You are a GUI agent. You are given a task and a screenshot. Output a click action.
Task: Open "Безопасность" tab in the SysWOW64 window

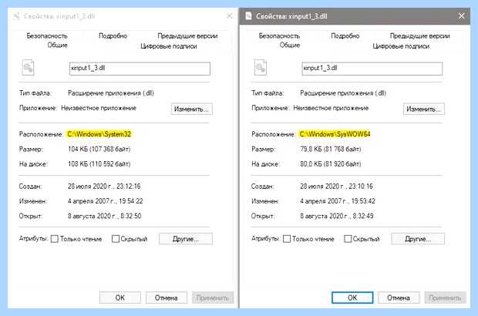pos(279,36)
